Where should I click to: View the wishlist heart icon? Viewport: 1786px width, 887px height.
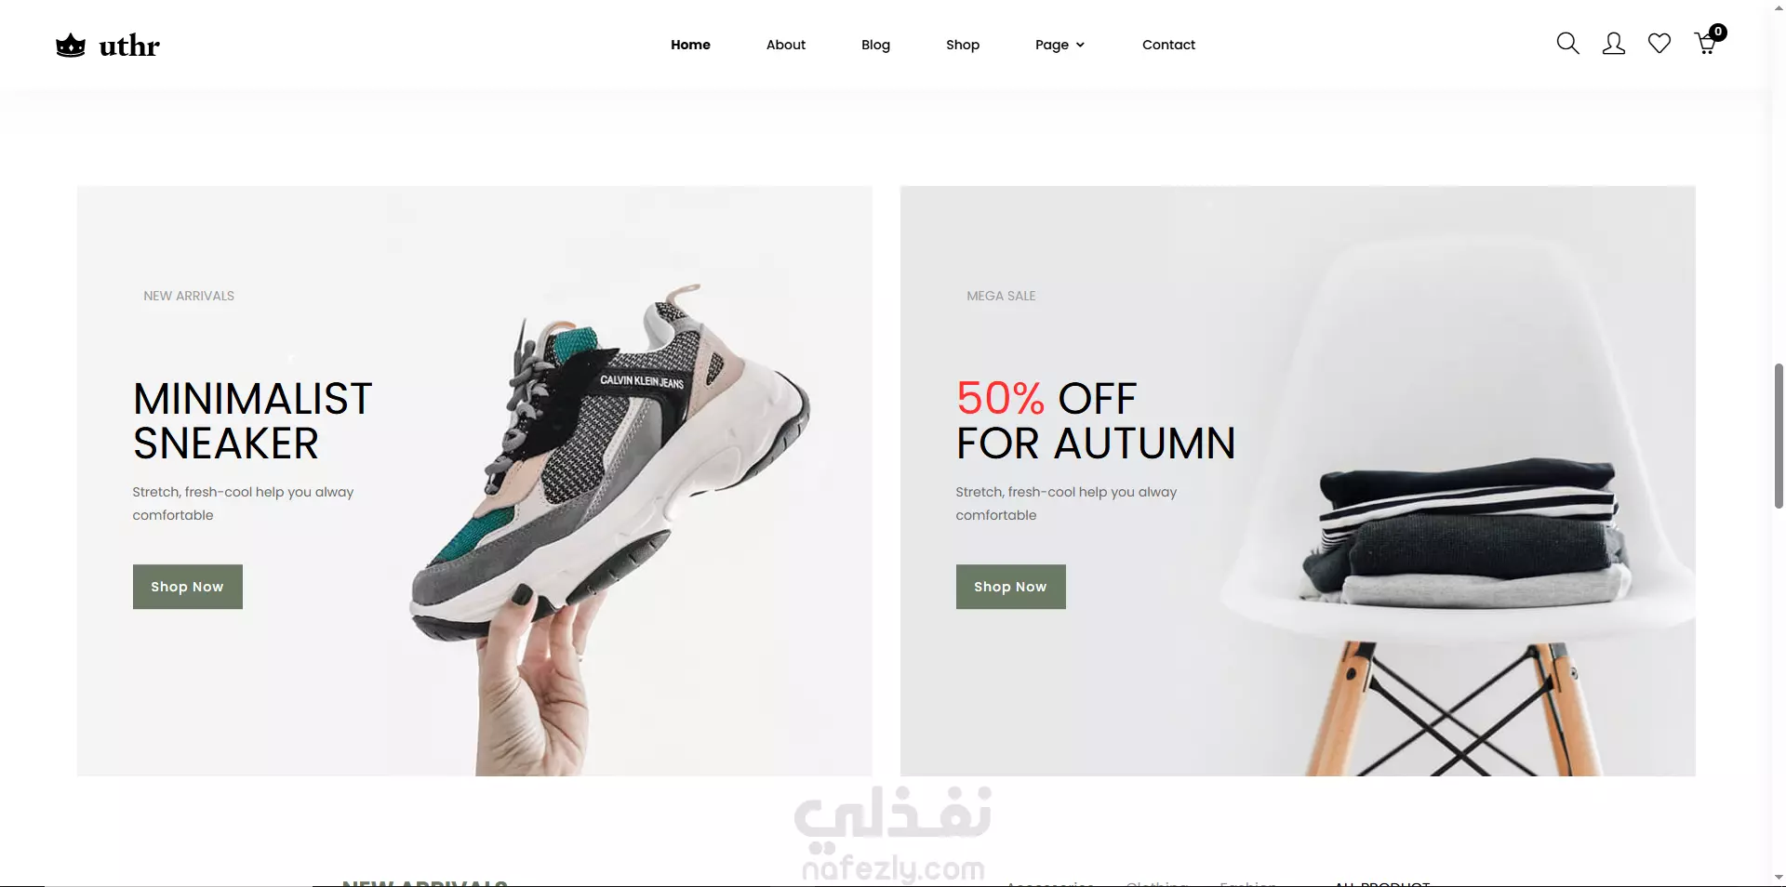coord(1659,44)
